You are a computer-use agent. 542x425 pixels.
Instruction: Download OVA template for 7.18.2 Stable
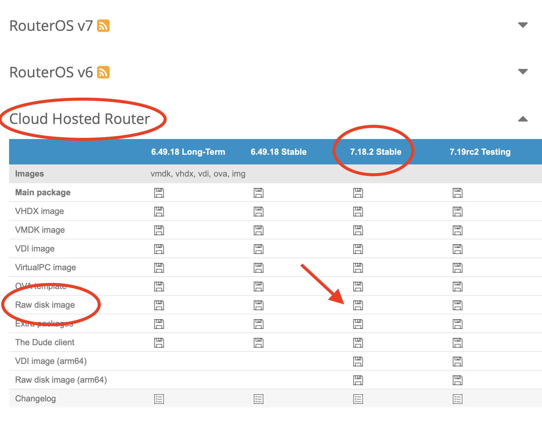358,287
